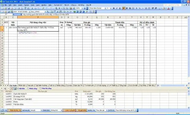The height and width of the screenshot is (115, 190).
Task: Click the green Excel export icon in Du toan toolbar
Action: click(x=12, y=12)
